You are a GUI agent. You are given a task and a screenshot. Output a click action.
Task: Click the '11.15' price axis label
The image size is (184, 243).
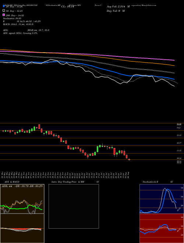tap(179, 151)
